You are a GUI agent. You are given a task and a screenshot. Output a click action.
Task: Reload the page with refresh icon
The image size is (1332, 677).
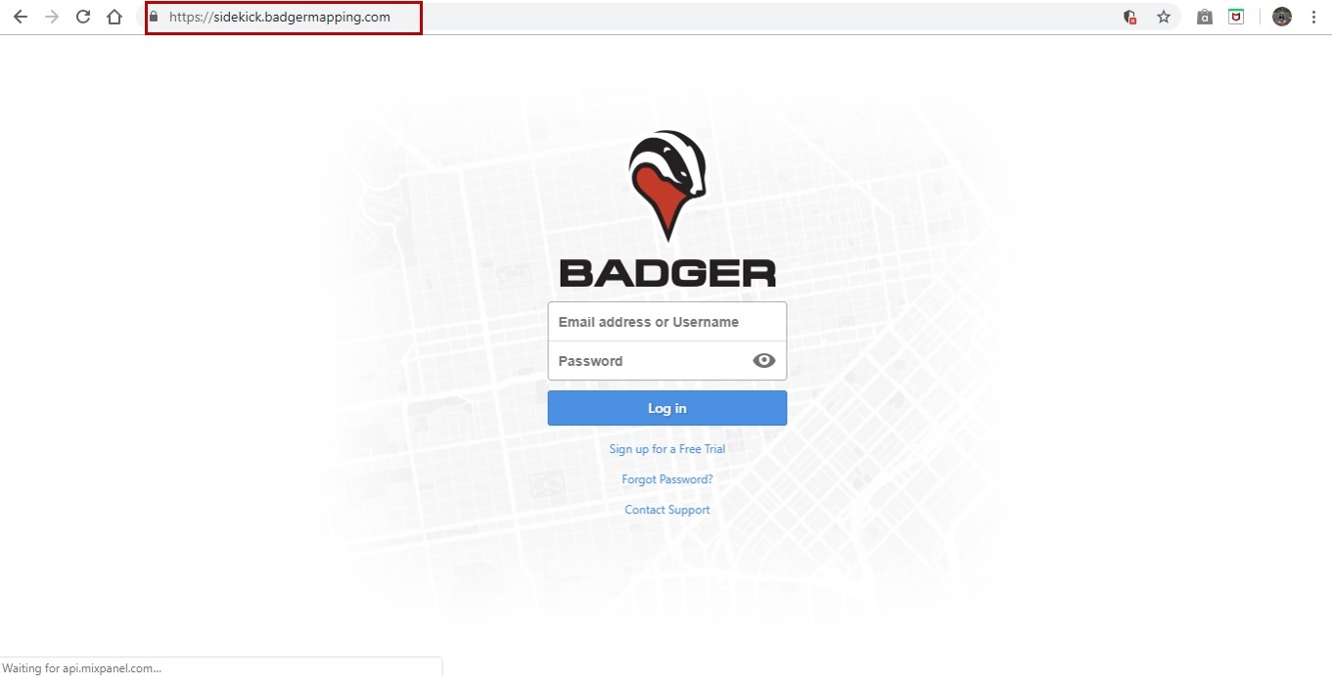pyautogui.click(x=83, y=17)
